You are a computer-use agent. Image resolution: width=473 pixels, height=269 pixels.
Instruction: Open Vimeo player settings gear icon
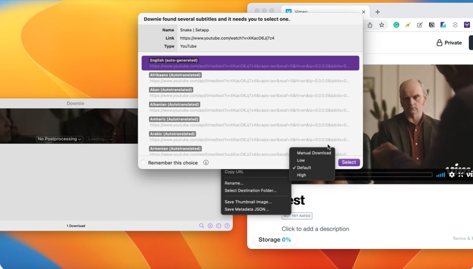pyautogui.click(x=452, y=174)
